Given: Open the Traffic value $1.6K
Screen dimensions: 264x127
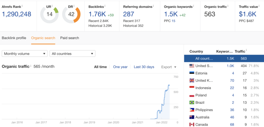Looking at the screenshot, I should [x=247, y=14].
